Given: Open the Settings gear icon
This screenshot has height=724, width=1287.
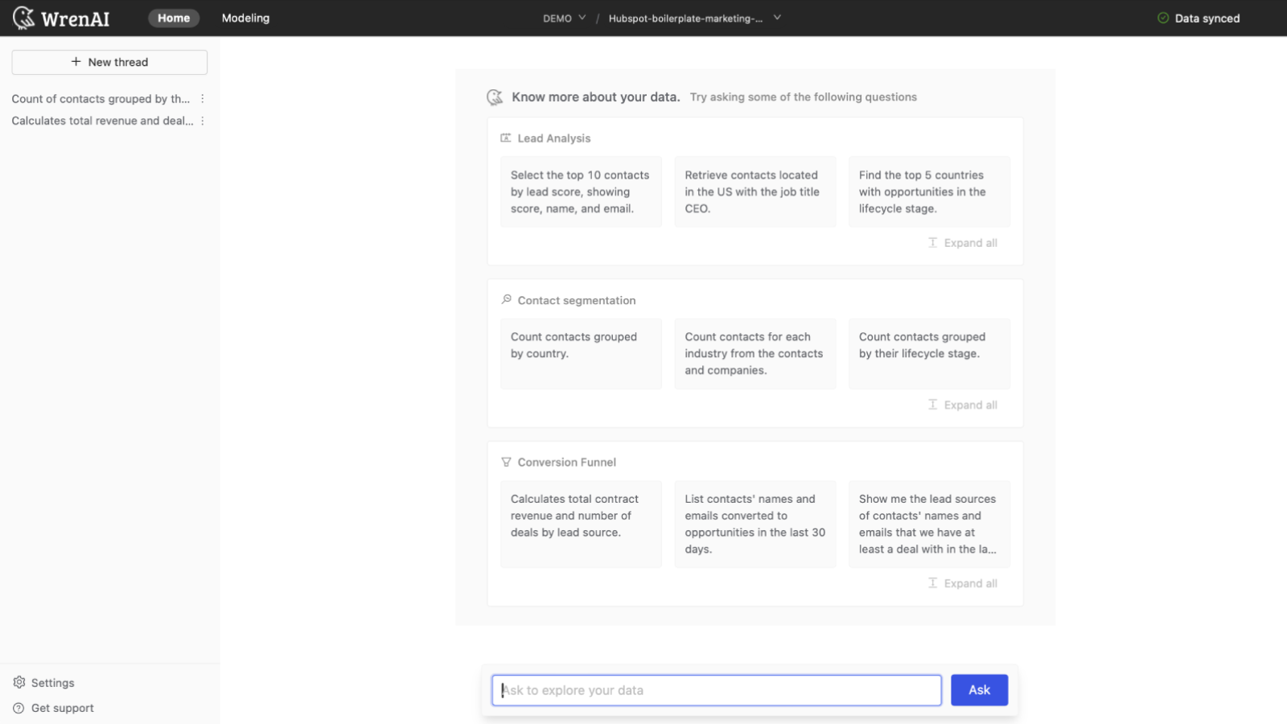Looking at the screenshot, I should (19, 682).
